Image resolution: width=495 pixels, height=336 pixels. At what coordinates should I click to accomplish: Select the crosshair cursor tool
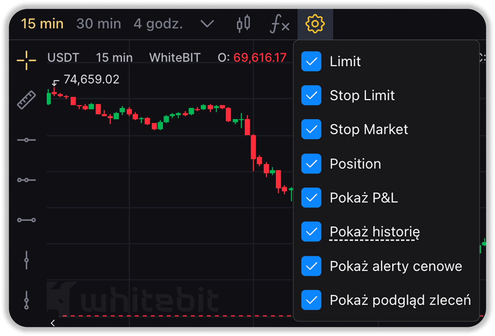pyautogui.click(x=26, y=60)
